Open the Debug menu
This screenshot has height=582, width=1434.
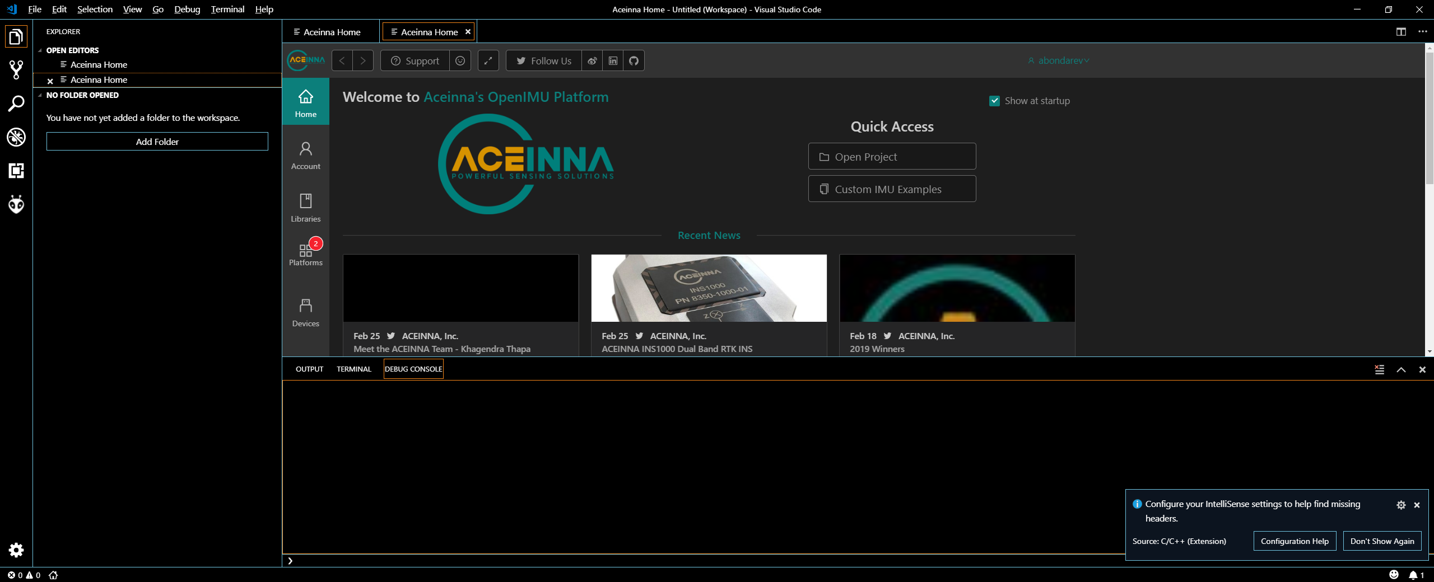187,9
